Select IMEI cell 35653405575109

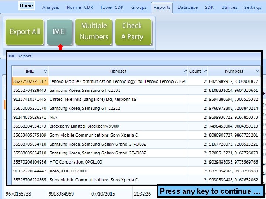tap(30, 135)
